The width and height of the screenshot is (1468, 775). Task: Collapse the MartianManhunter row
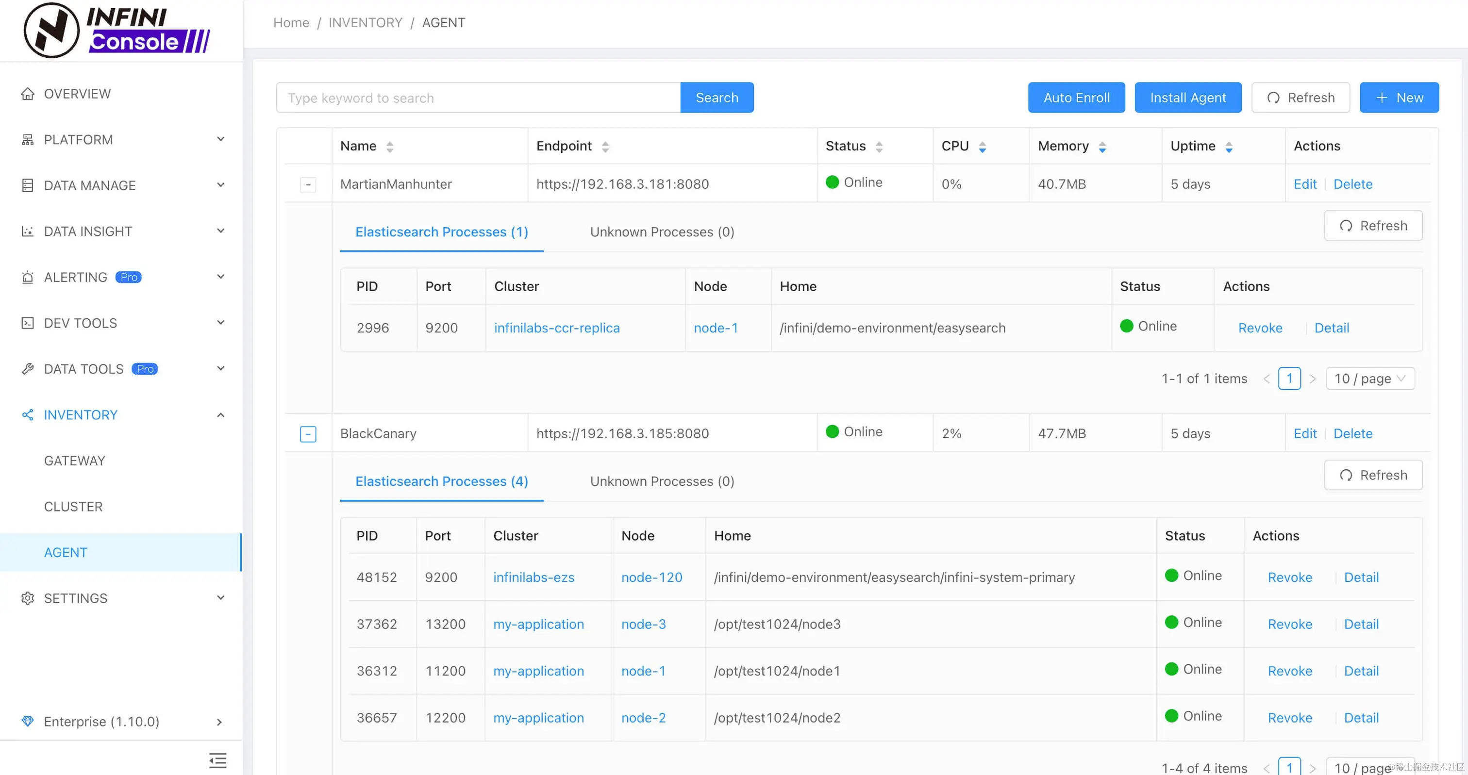308,184
